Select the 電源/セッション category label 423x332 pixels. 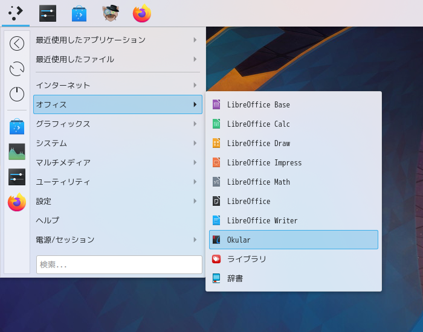point(65,240)
